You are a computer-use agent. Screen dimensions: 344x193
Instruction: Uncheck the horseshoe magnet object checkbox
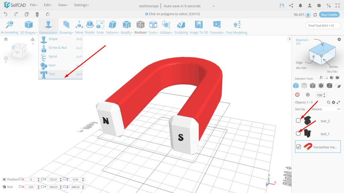(x=299, y=147)
